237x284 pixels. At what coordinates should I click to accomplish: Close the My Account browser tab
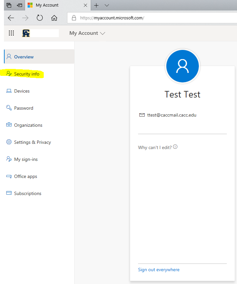pyautogui.click(x=85, y=6)
